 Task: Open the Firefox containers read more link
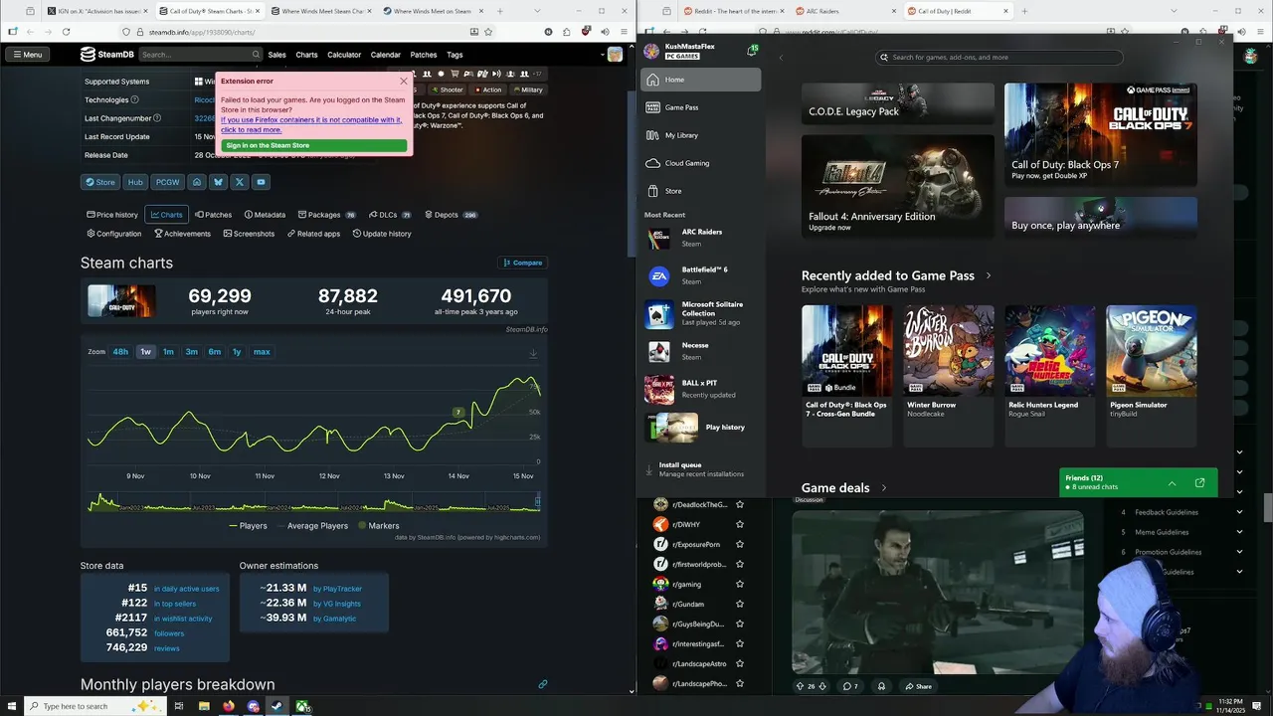coord(310,124)
